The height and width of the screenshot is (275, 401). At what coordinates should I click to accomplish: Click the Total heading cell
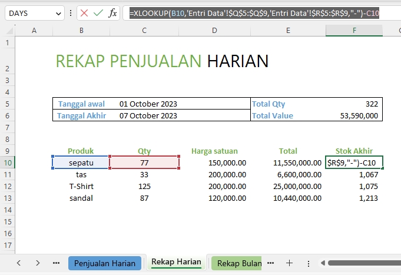[x=288, y=151]
